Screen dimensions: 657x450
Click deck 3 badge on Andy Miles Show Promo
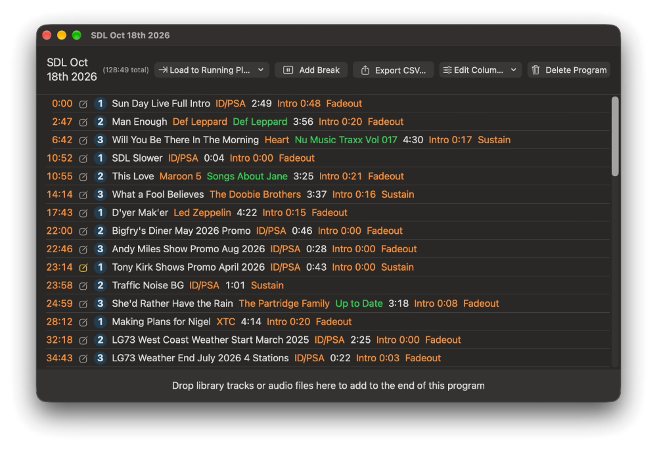click(100, 249)
